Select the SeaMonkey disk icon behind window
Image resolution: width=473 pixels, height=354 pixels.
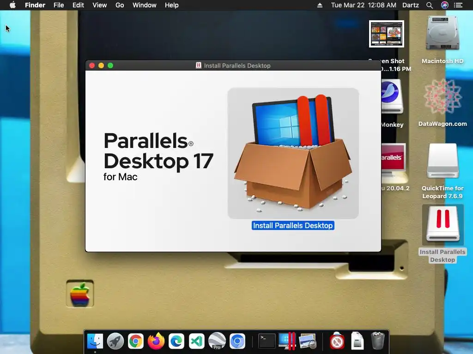coord(393,96)
